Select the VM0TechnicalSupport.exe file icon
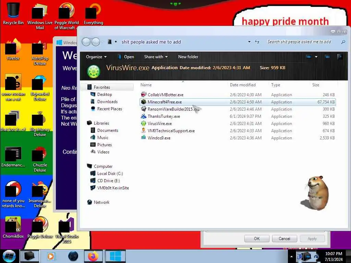The height and width of the screenshot is (263, 351). tap(144, 130)
